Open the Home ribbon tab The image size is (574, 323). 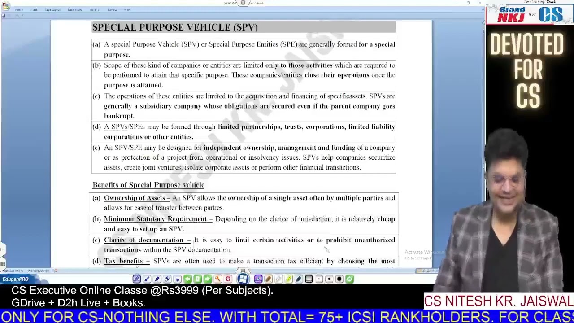coord(19,10)
